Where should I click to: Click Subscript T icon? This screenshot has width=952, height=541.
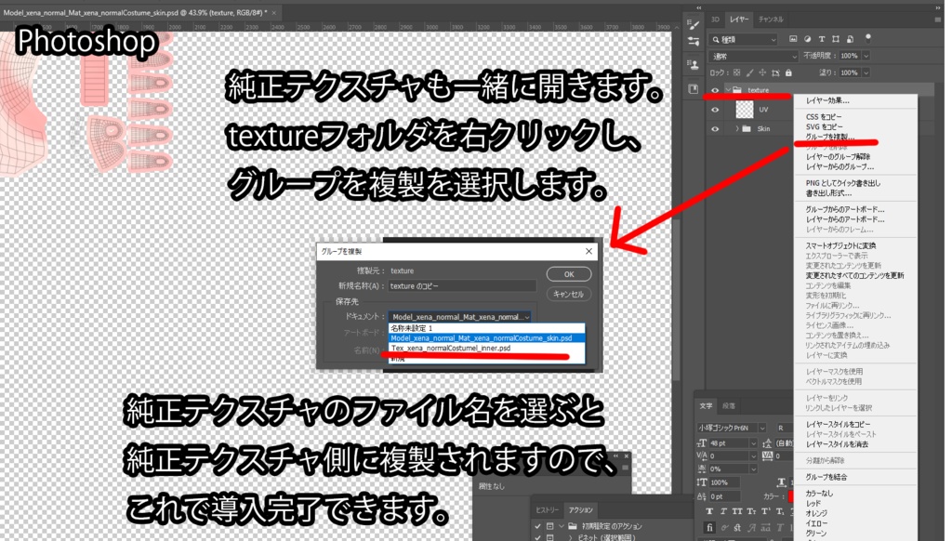pos(780,511)
